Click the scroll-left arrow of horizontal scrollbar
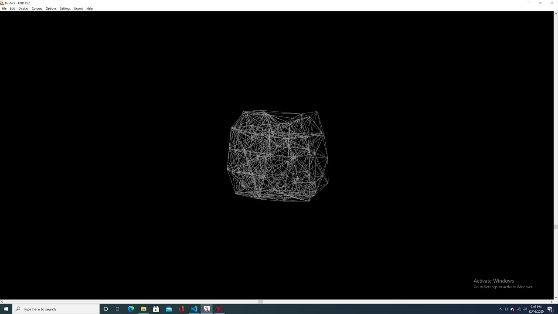This screenshot has height=314, width=558. point(2,302)
